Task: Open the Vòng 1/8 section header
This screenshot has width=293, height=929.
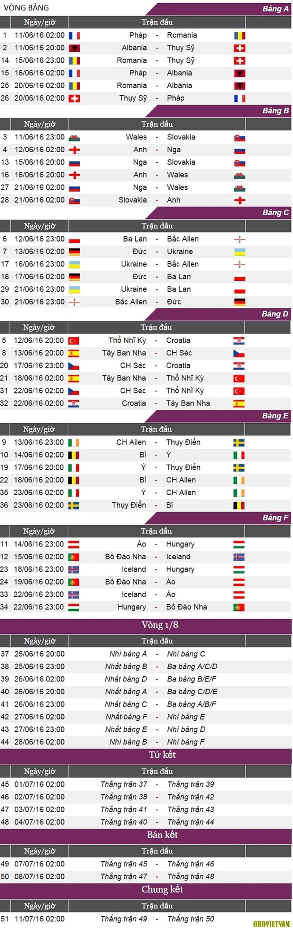Action: pos(160,625)
